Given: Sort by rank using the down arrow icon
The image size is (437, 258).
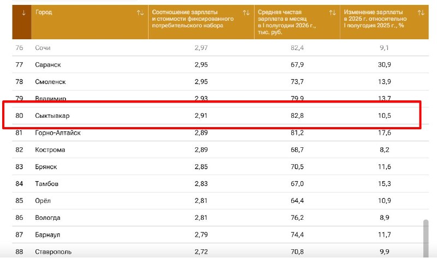Looking at the screenshot, I should click(23, 13).
